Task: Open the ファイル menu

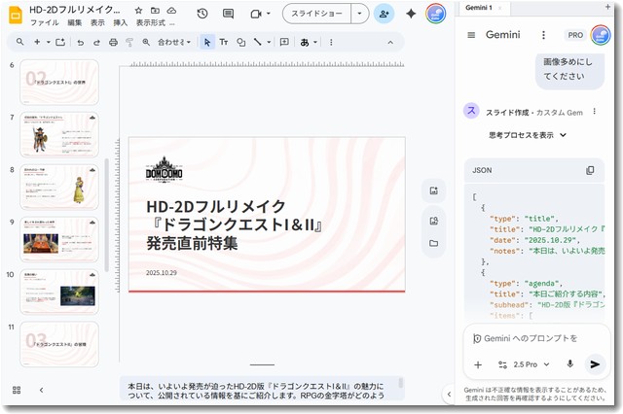Action: [x=44, y=22]
